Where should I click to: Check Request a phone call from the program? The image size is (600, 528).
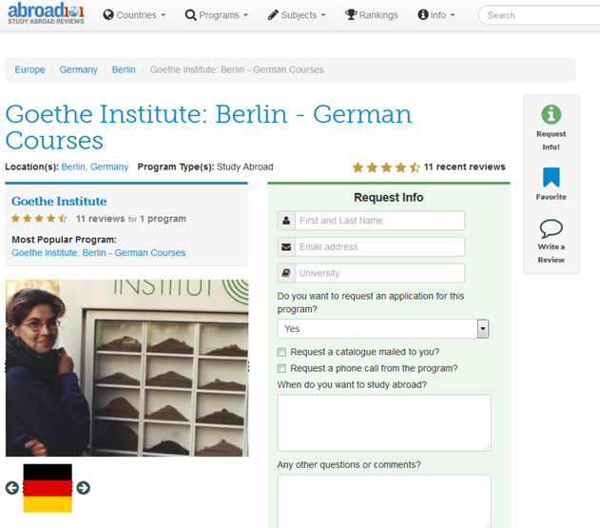click(281, 368)
